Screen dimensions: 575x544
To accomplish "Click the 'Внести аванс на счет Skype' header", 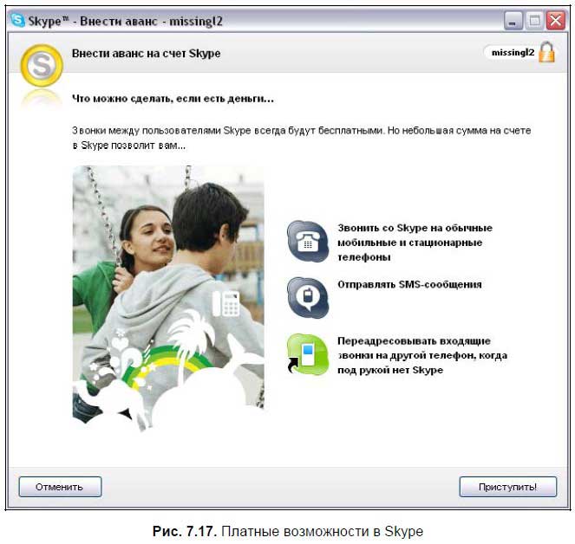I will click(x=146, y=54).
